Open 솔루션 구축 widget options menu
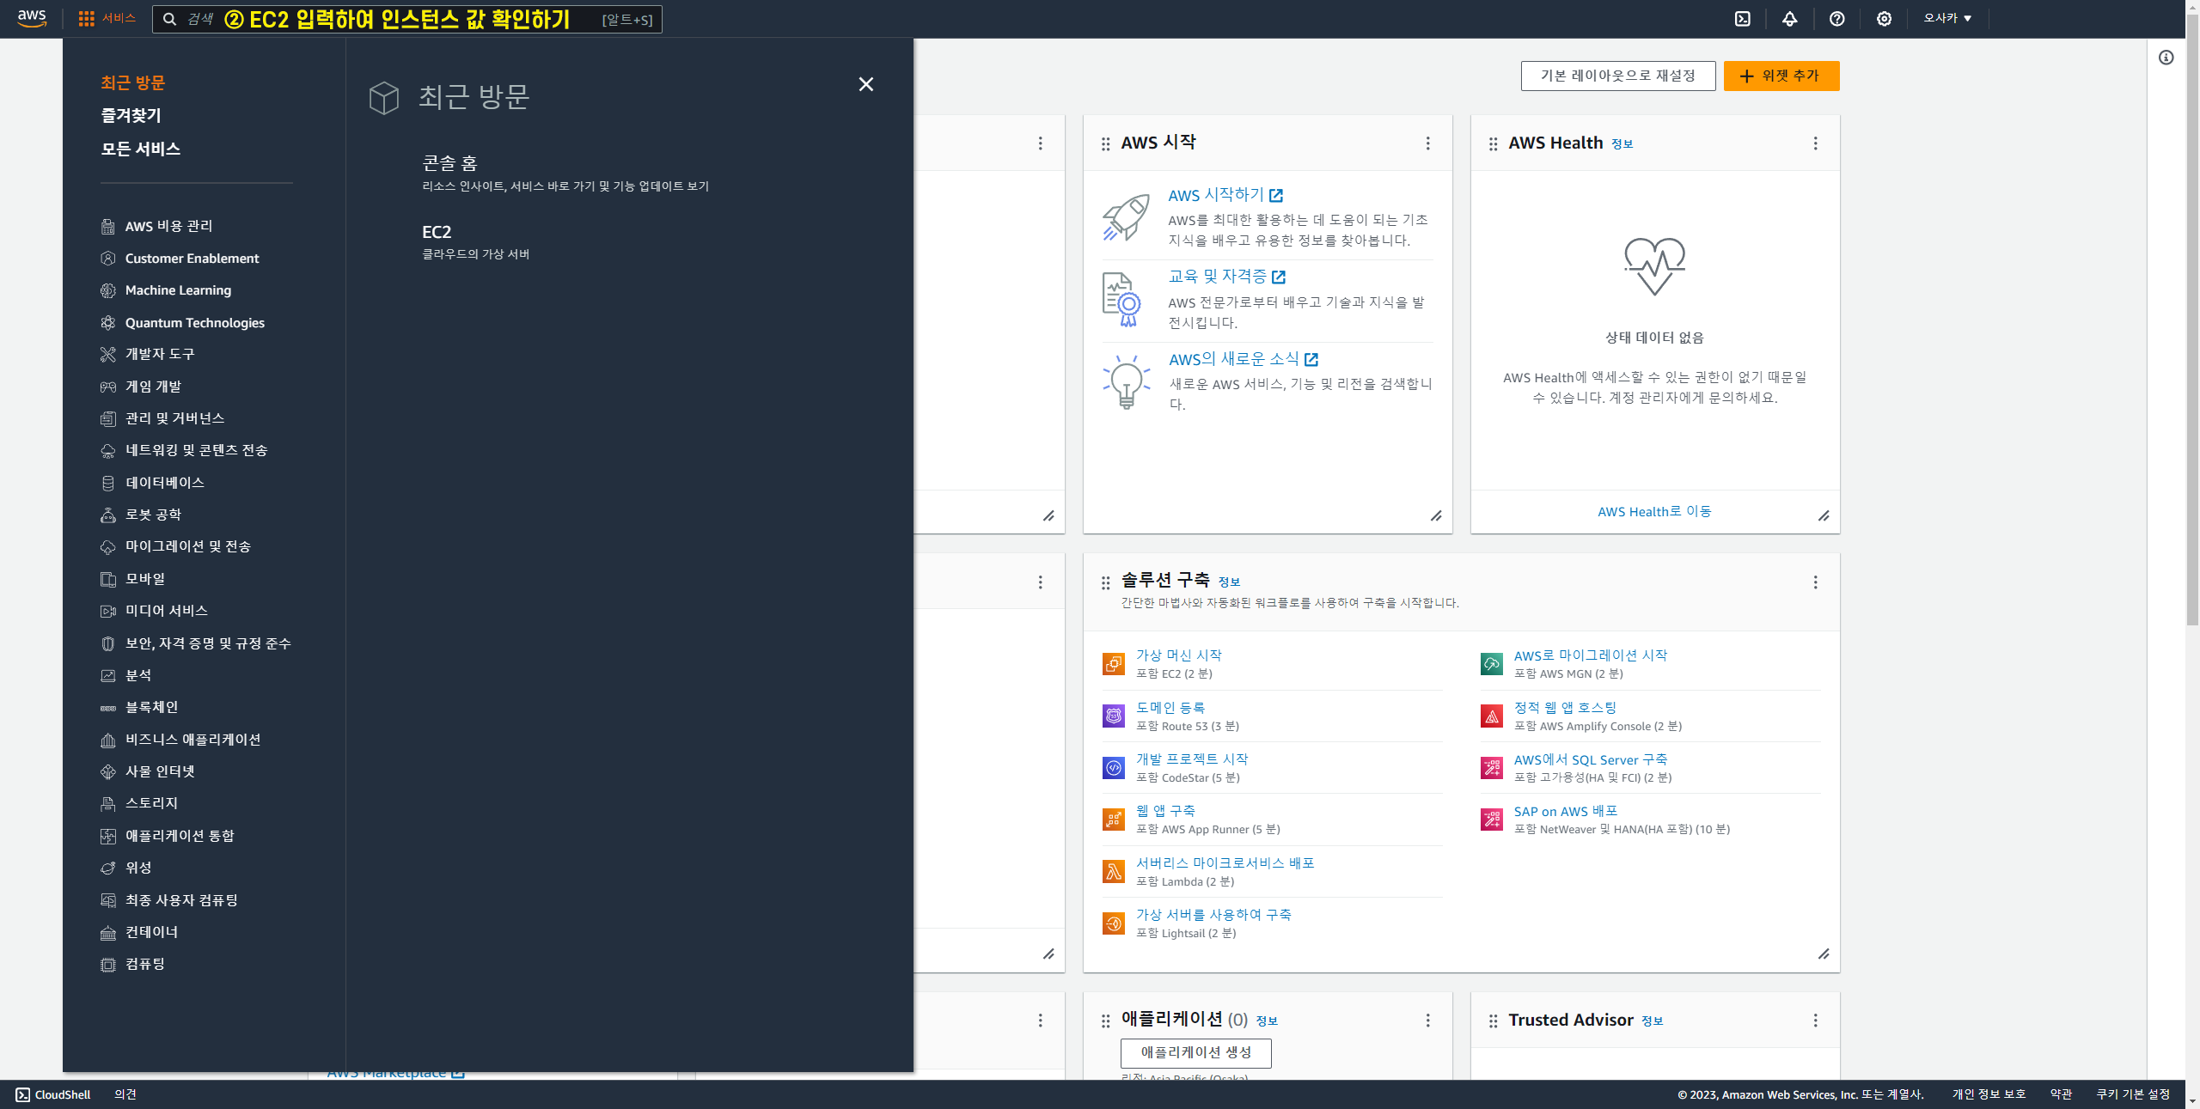 1815,582
